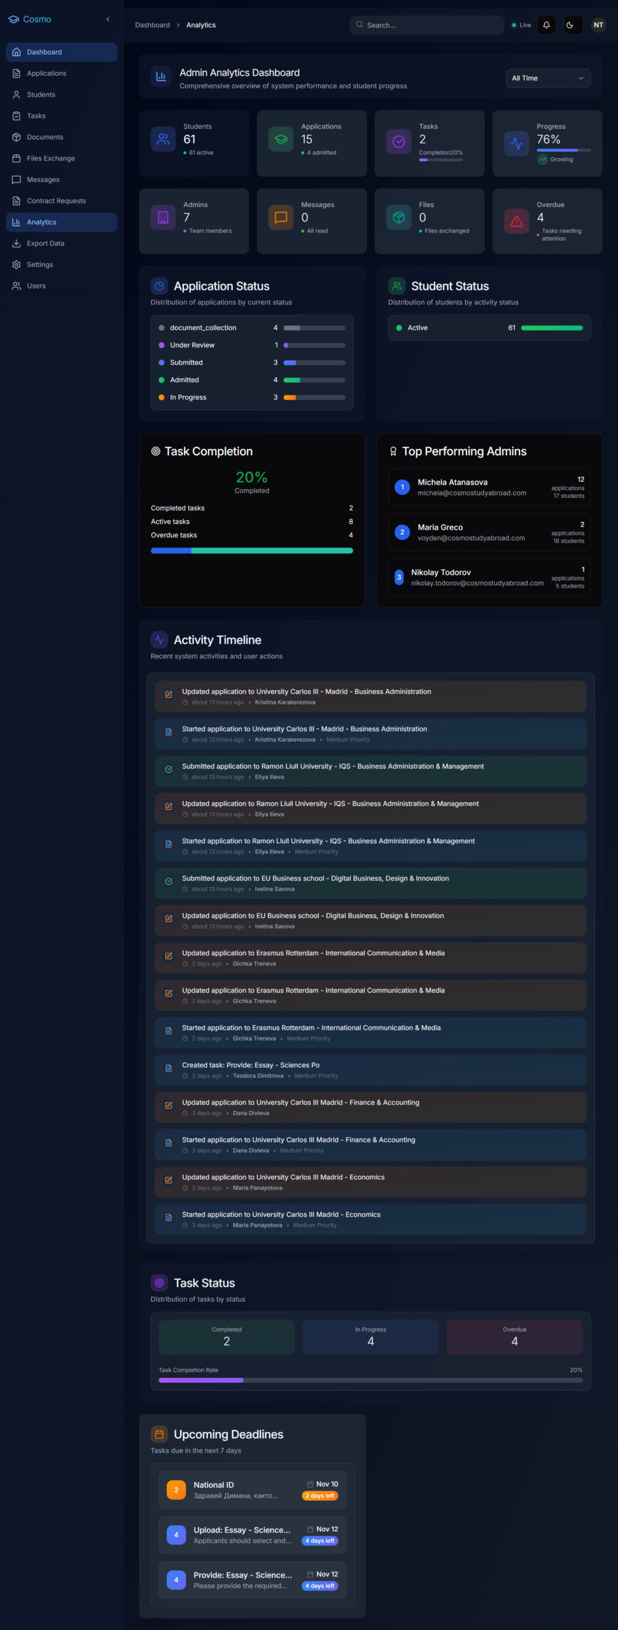Click the Progress card pulse icon
Screen dimensions: 618x1630
click(516, 144)
